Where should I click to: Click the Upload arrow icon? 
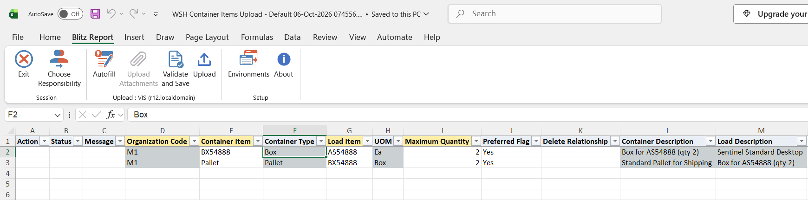coord(204,59)
